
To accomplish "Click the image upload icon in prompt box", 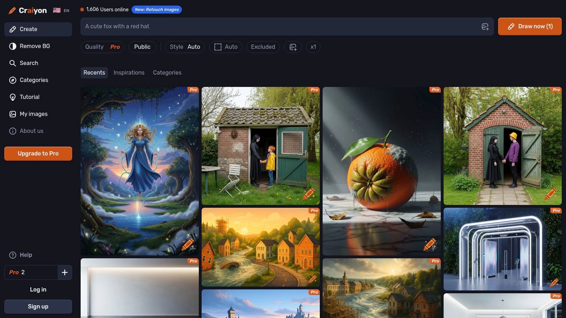I will coord(485,26).
